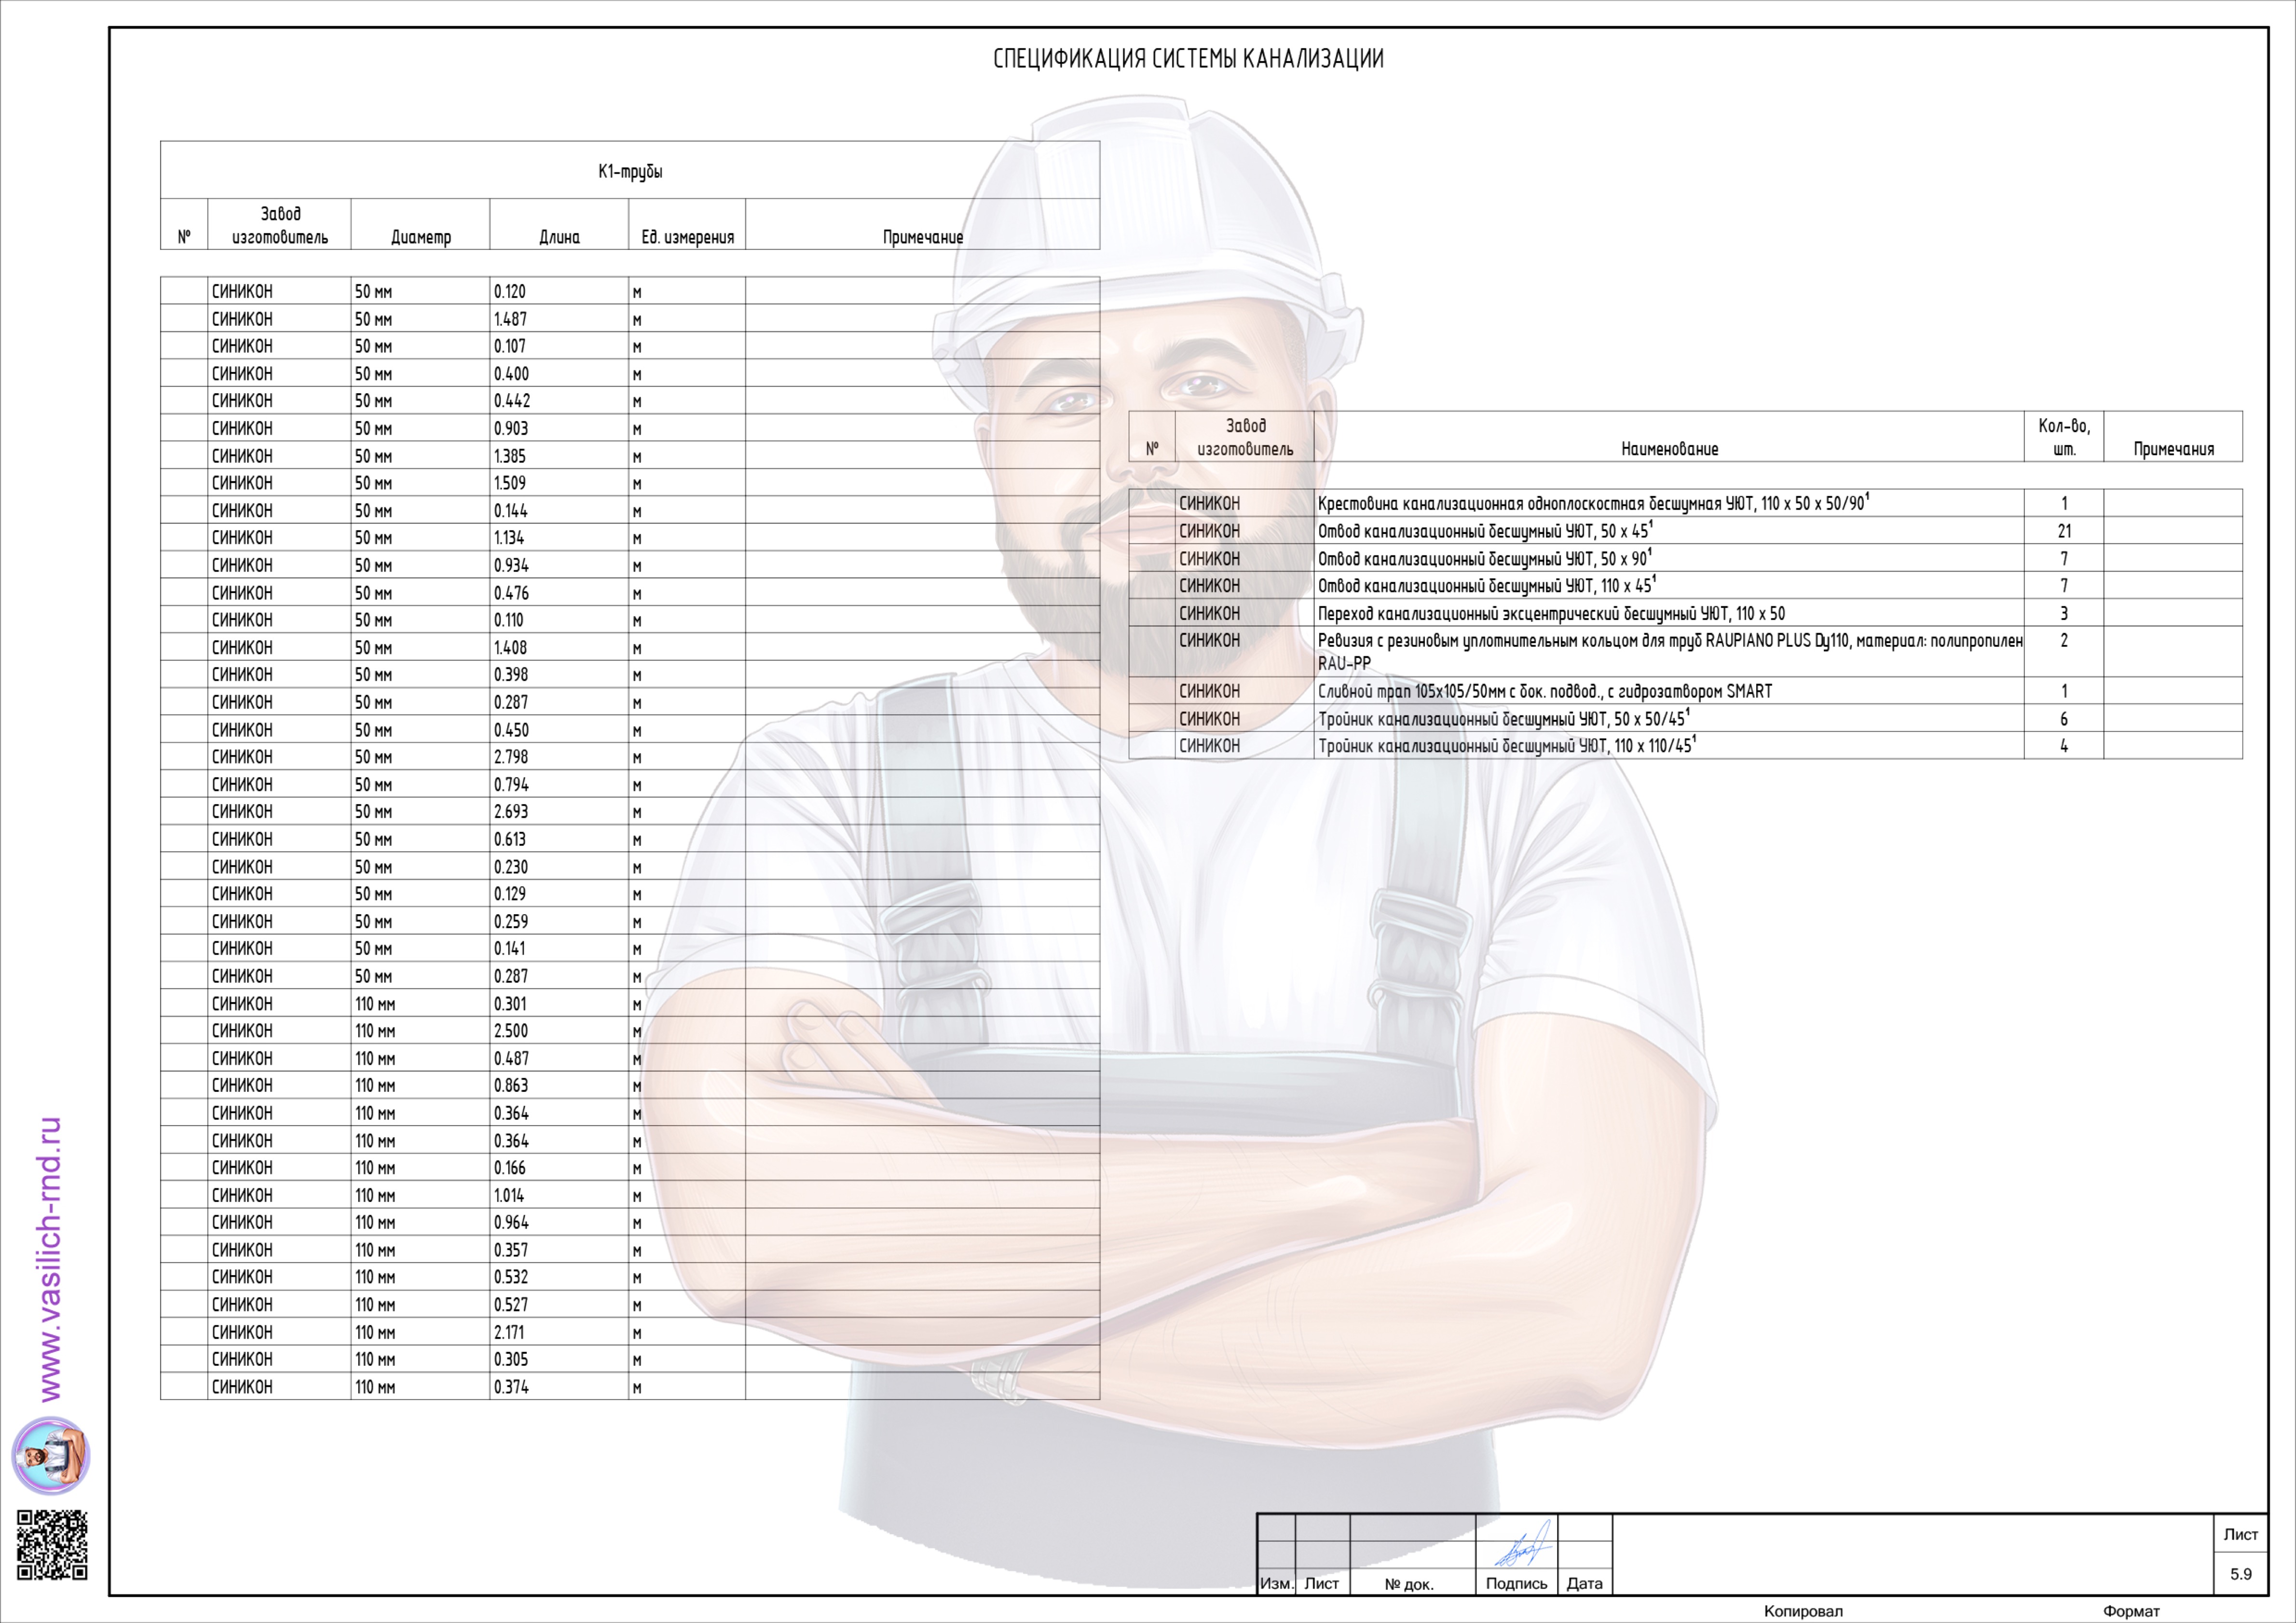
Task: Click the QR code image
Action: point(52,1545)
